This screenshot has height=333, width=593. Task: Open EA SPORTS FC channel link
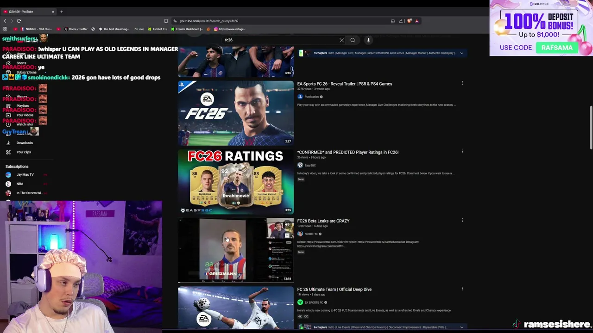(314, 302)
